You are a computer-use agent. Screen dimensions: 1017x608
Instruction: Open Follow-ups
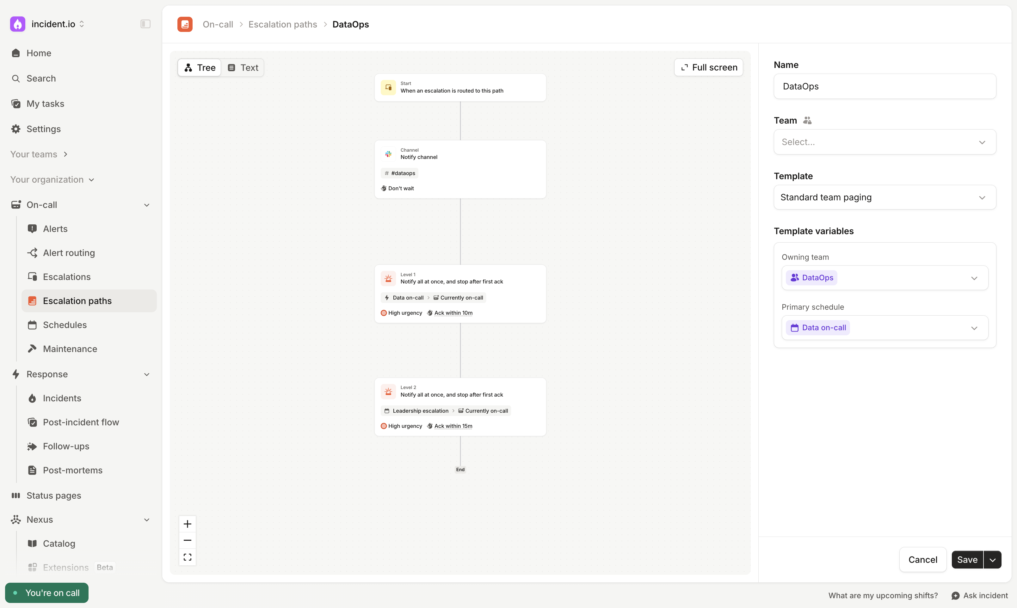click(x=66, y=446)
